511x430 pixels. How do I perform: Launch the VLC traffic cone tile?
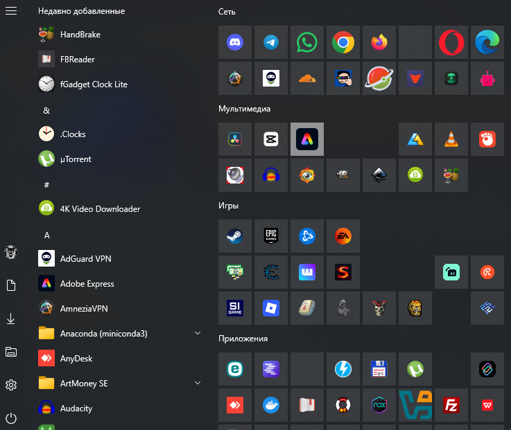pyautogui.click(x=451, y=139)
